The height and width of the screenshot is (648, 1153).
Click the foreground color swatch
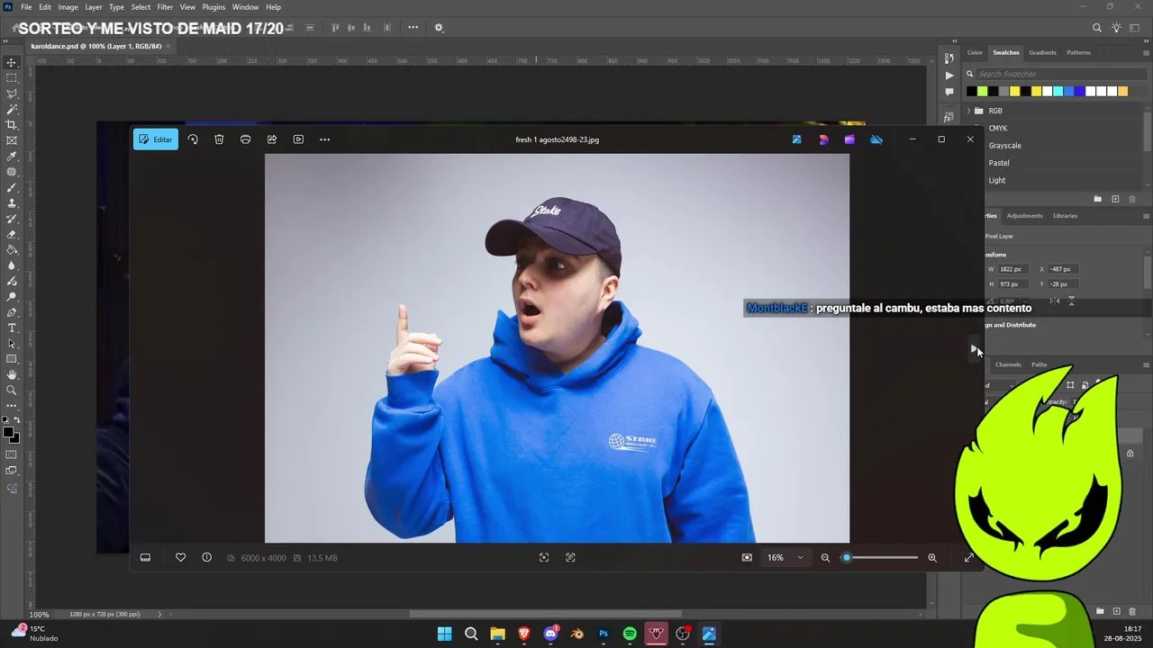tap(8, 433)
